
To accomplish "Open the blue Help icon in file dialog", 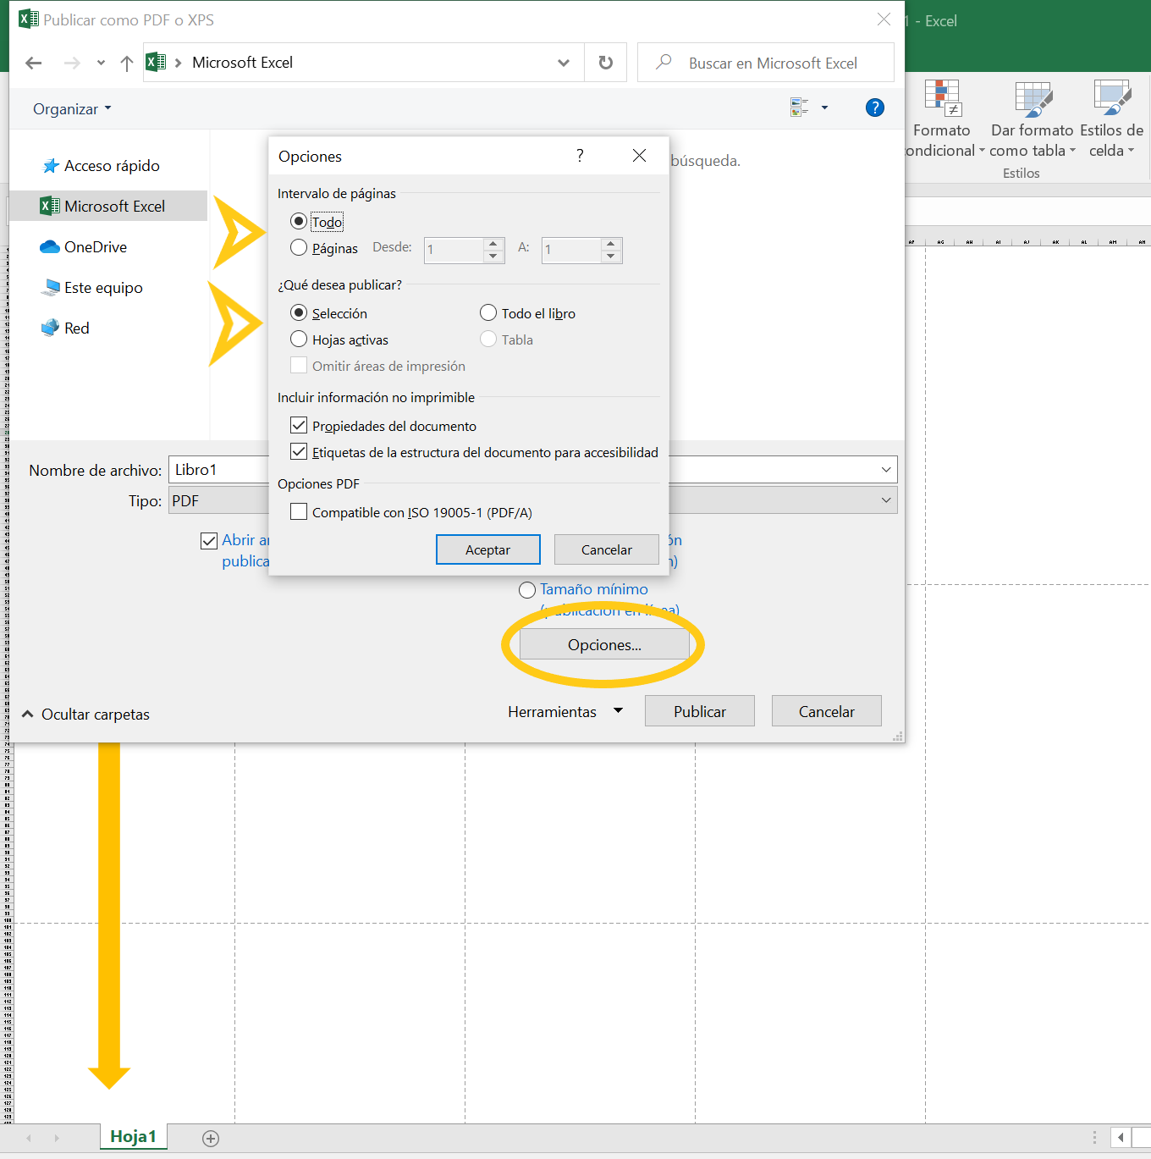I will (x=874, y=108).
